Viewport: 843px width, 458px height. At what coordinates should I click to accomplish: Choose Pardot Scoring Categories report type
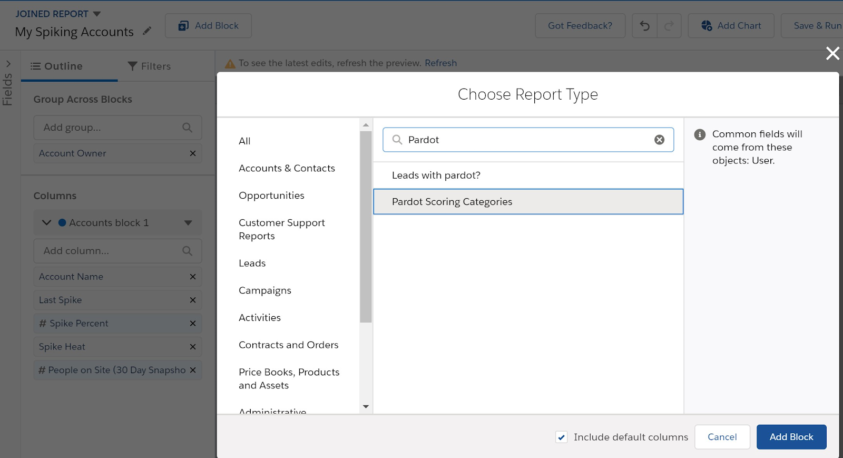coord(528,202)
